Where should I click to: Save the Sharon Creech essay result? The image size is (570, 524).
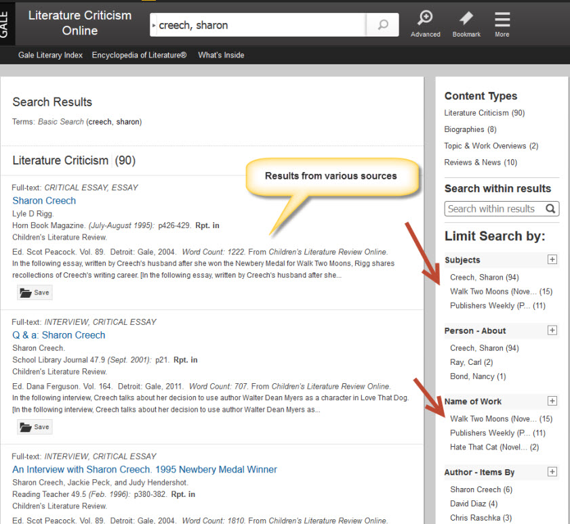pos(35,292)
